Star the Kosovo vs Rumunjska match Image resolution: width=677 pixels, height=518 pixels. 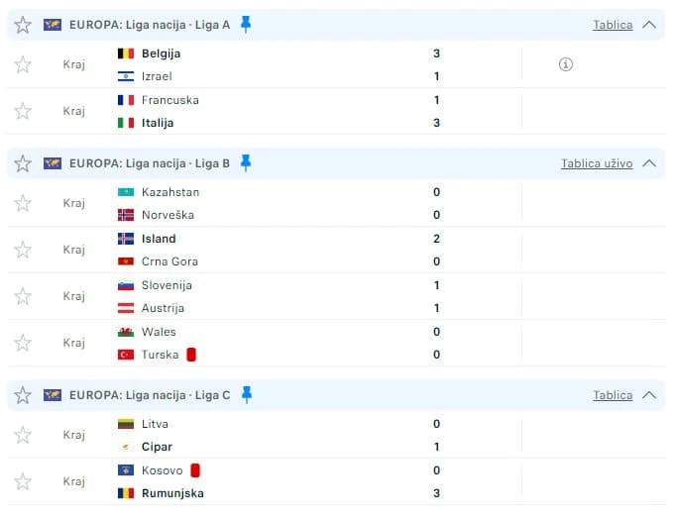click(23, 481)
